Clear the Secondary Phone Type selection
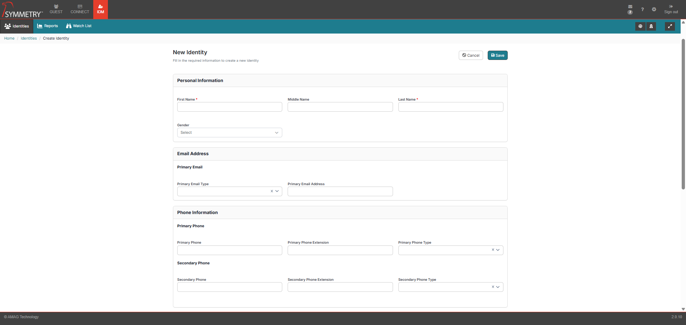Image resolution: width=686 pixels, height=325 pixels. [493, 287]
